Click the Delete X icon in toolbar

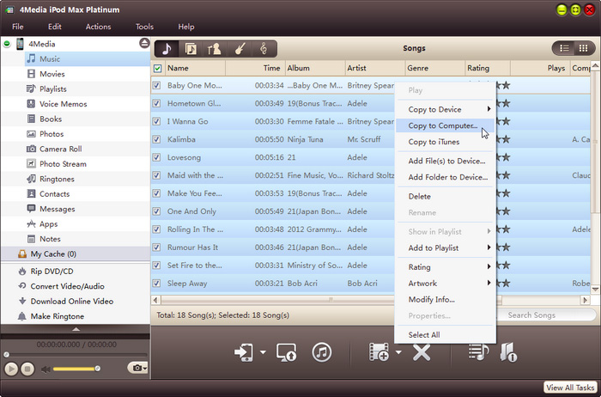point(421,352)
